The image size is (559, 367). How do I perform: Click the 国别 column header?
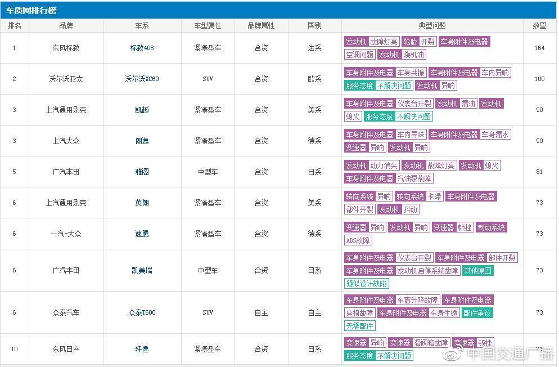tap(314, 26)
